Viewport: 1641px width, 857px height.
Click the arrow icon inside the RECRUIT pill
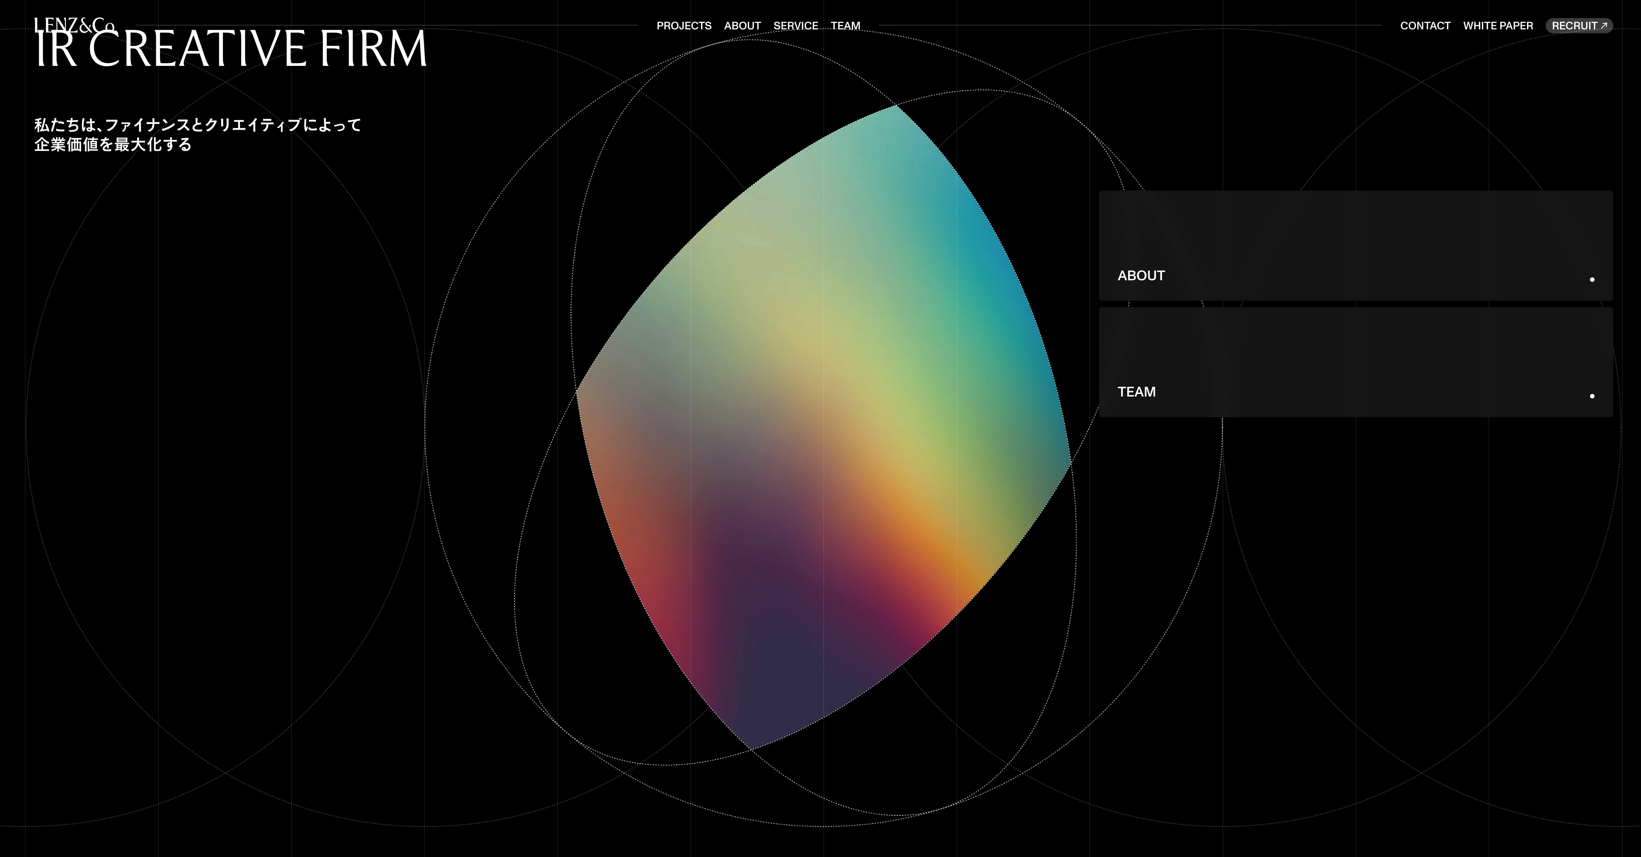[1604, 26]
